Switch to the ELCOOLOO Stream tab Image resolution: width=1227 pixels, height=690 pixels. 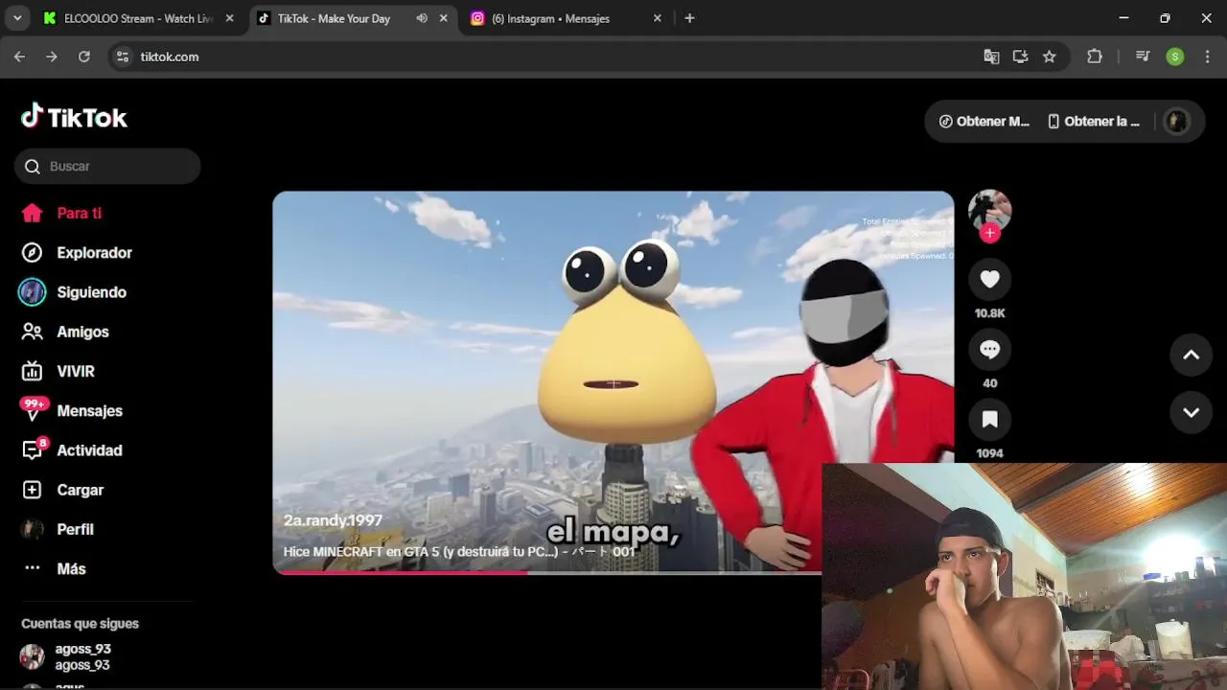click(x=138, y=18)
